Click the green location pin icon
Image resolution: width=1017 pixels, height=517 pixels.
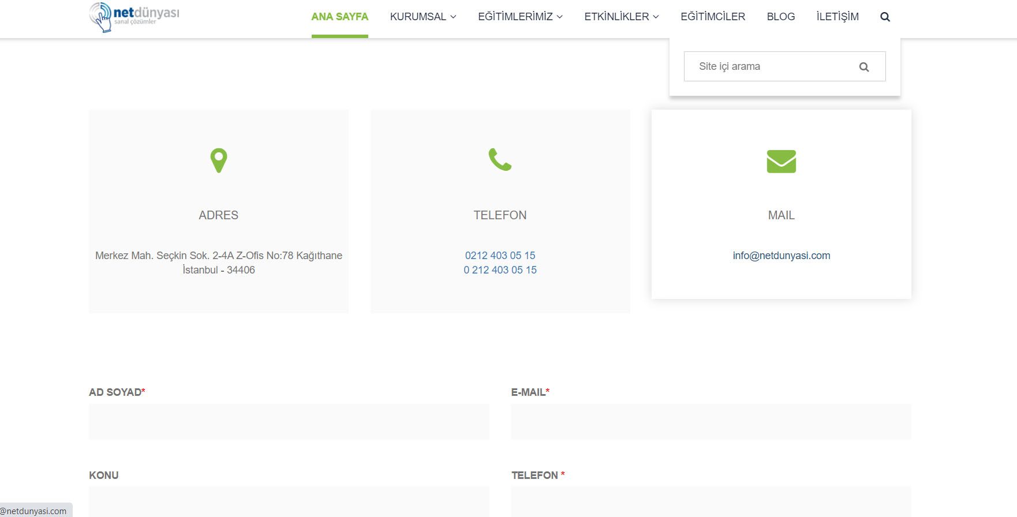219,160
